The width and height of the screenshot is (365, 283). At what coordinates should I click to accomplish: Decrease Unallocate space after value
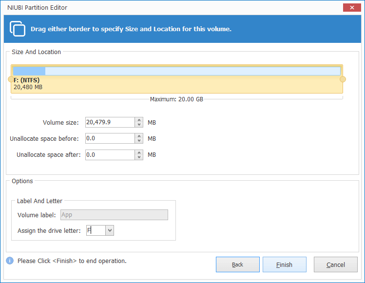click(139, 157)
